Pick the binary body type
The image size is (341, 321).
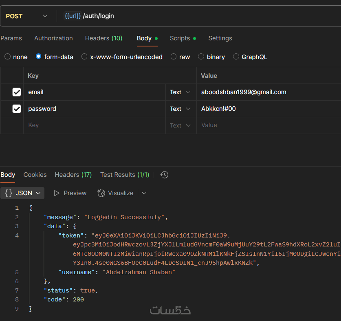click(201, 57)
